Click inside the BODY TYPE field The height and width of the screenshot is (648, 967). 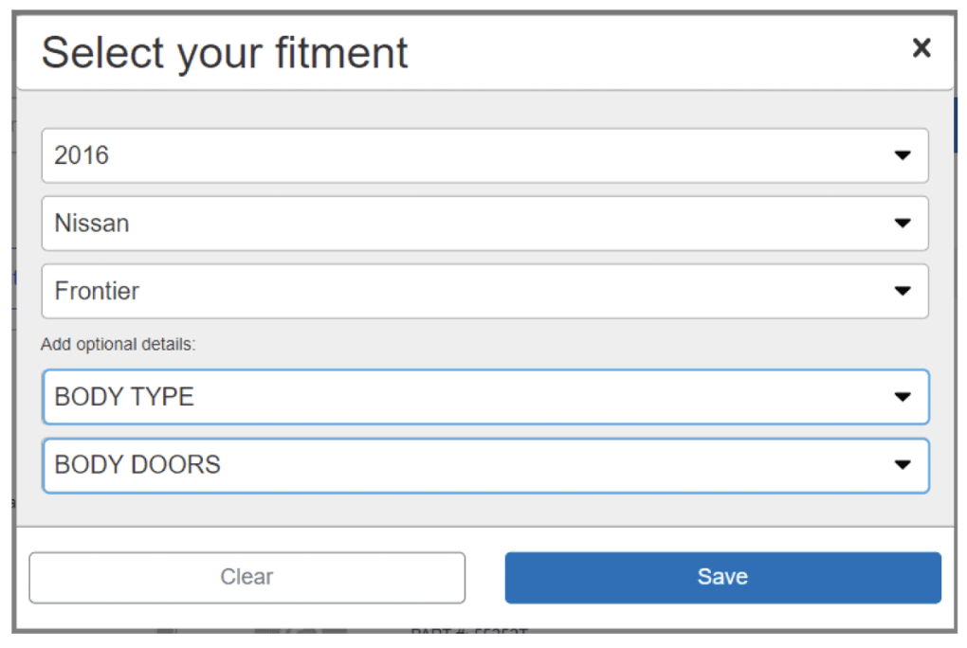click(x=284, y=397)
